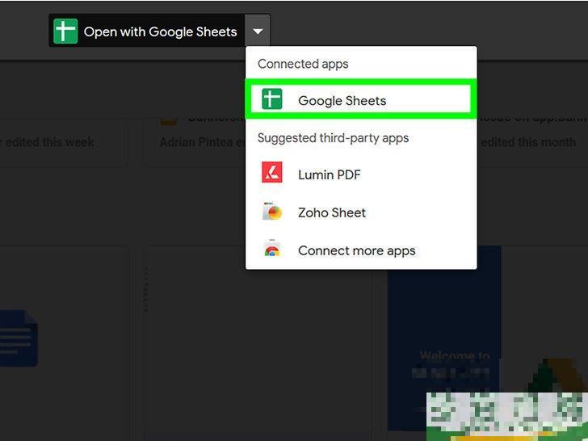Viewport: 588px width, 441px height.
Task: Collapse the Open with dropdown arrow
Action: click(258, 32)
